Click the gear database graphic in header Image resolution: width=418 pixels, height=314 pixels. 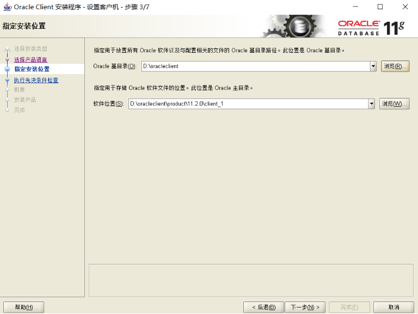(x=293, y=26)
